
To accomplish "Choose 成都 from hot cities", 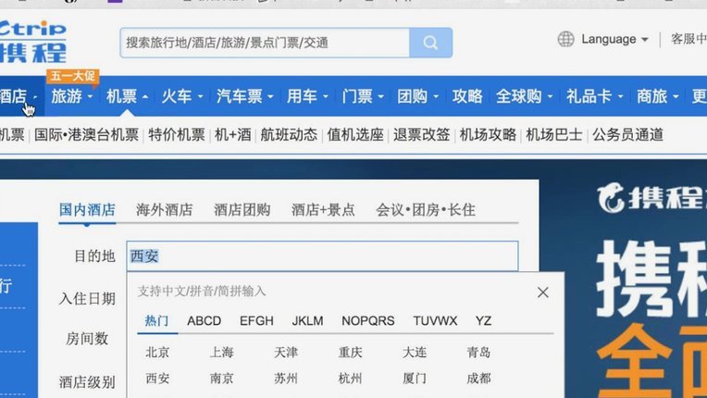I will point(478,379).
